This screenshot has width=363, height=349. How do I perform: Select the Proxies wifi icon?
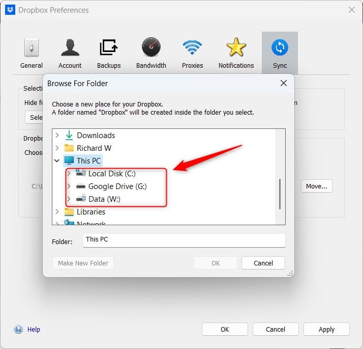[192, 47]
